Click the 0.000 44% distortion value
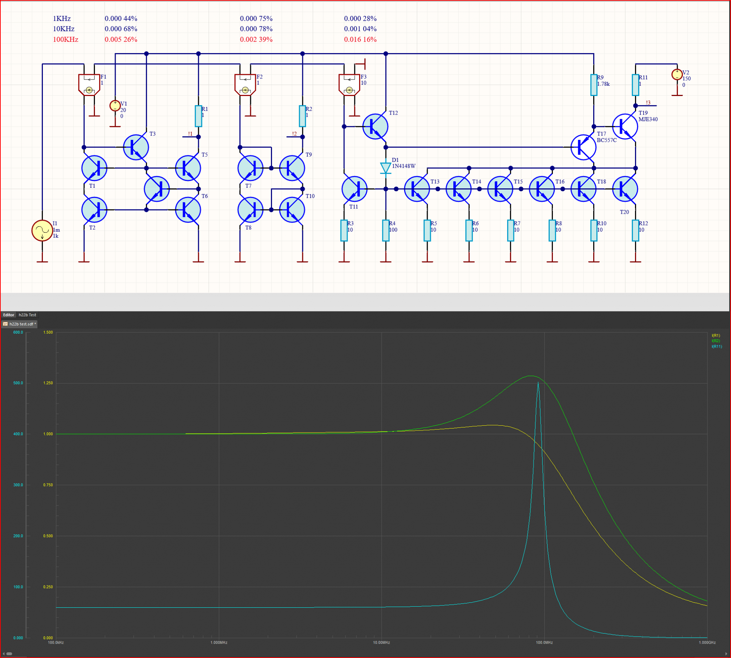Screen dimensions: 731x658 [x=121, y=19]
